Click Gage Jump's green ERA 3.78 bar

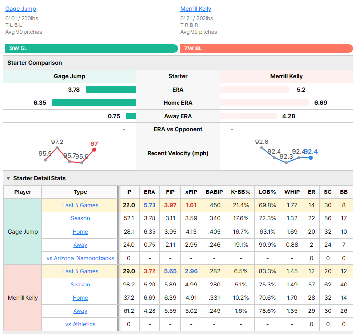coord(111,90)
